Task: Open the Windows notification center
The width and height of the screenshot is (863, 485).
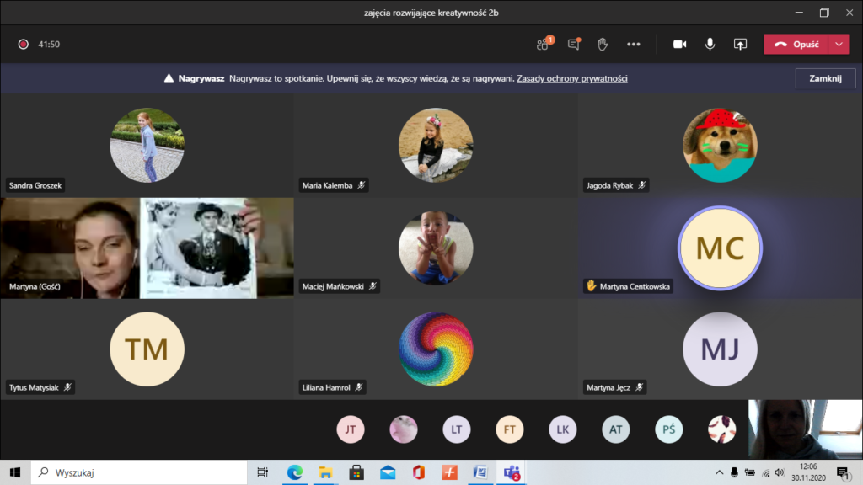Action: pos(843,472)
